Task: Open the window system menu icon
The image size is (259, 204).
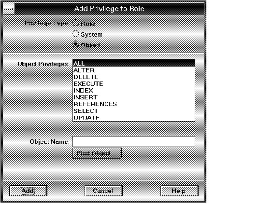Action: pyautogui.click(x=9, y=9)
